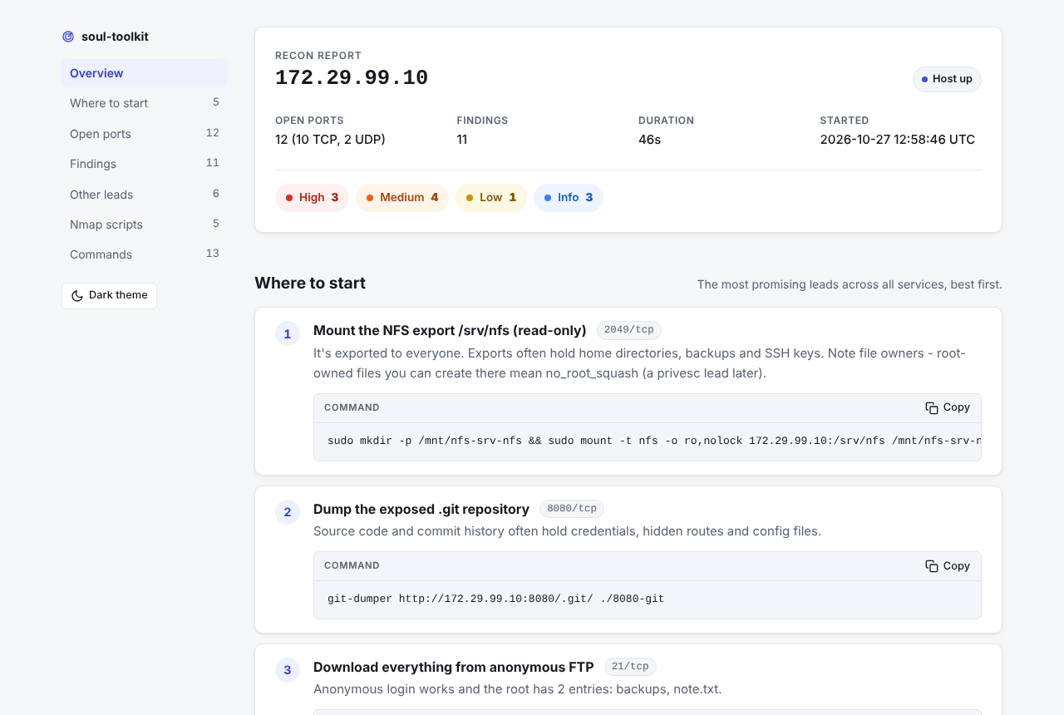The height and width of the screenshot is (715, 1064).
Task: Select Findings in the sidebar
Action: tap(145, 164)
